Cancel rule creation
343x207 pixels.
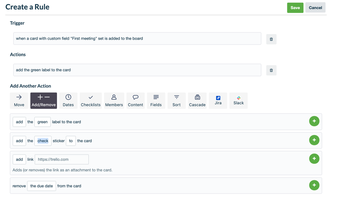[315, 7]
